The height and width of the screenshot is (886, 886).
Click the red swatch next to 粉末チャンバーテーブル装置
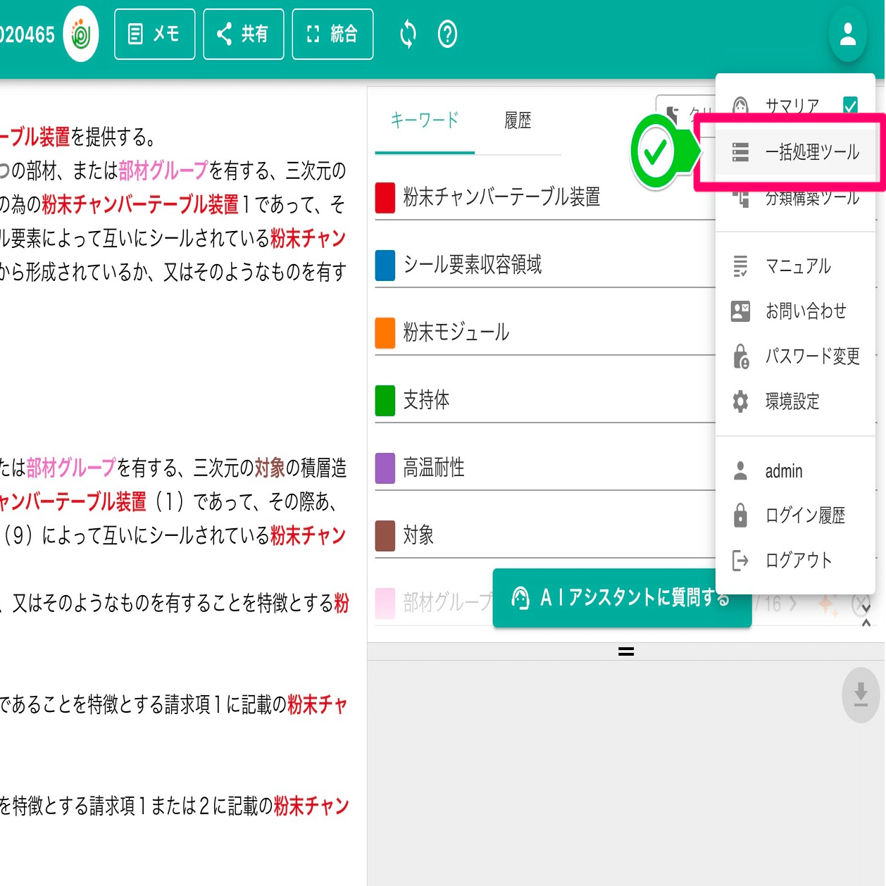[385, 197]
